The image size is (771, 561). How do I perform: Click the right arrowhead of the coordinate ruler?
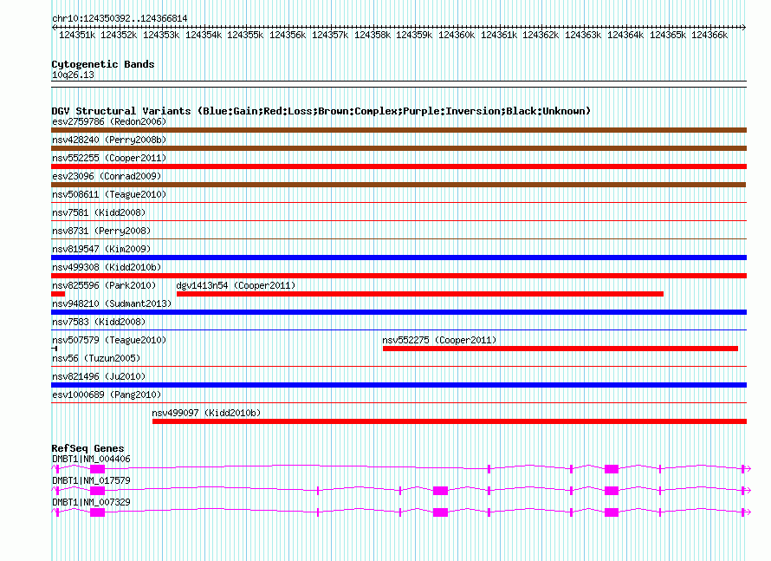(x=744, y=27)
